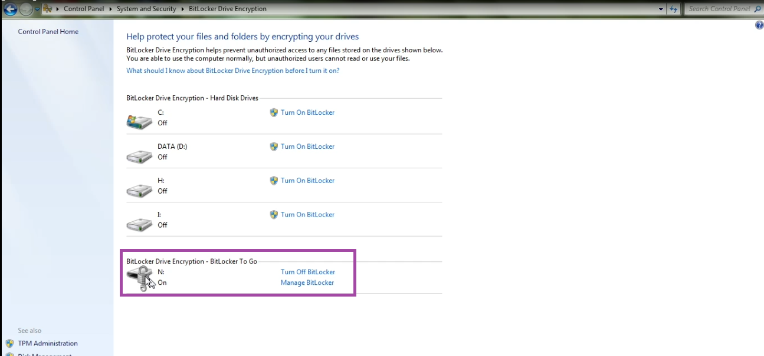Turn On BitLocker for DATA (D:)

click(x=307, y=147)
